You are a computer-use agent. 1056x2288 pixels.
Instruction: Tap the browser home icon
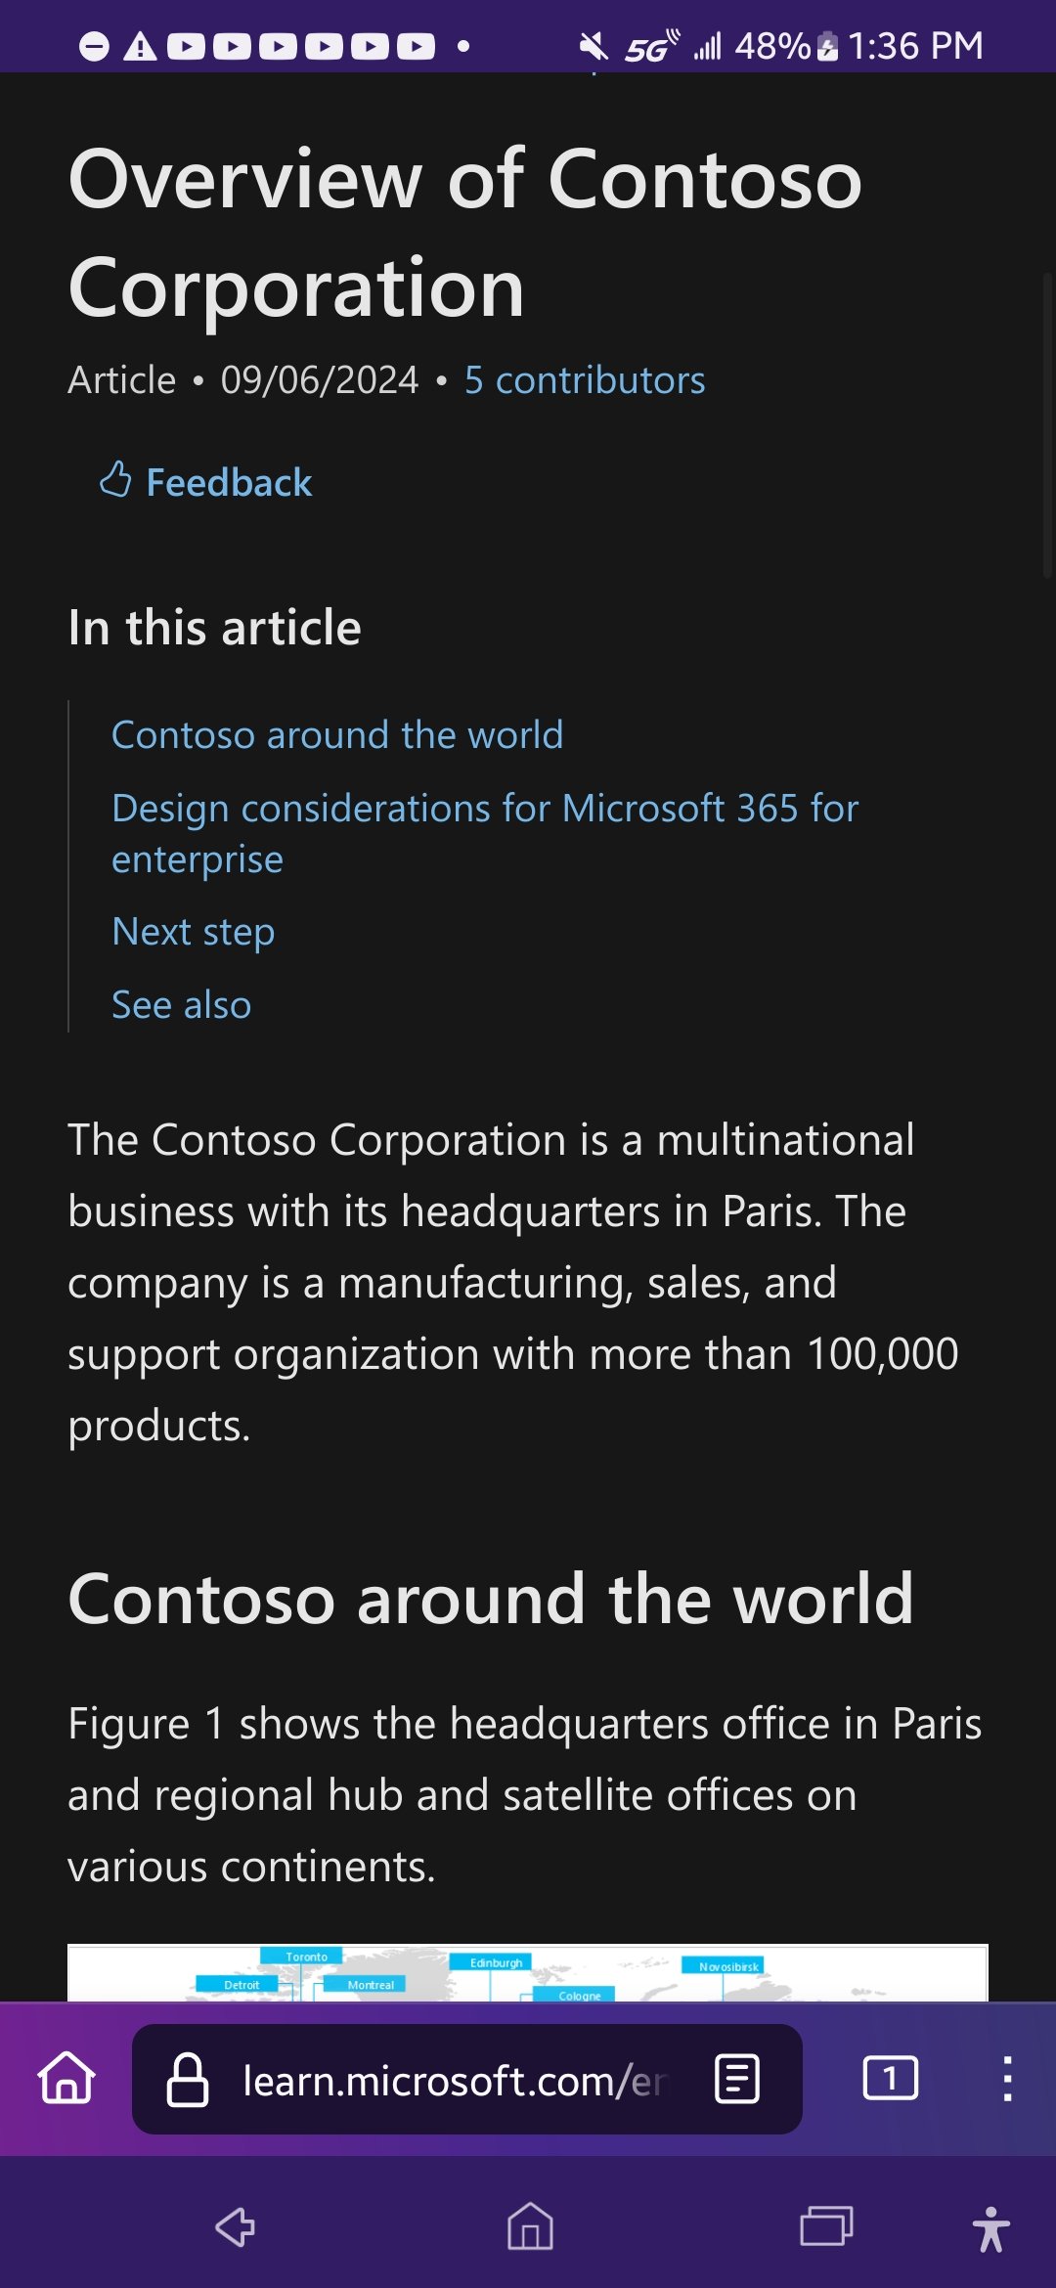point(66,2078)
